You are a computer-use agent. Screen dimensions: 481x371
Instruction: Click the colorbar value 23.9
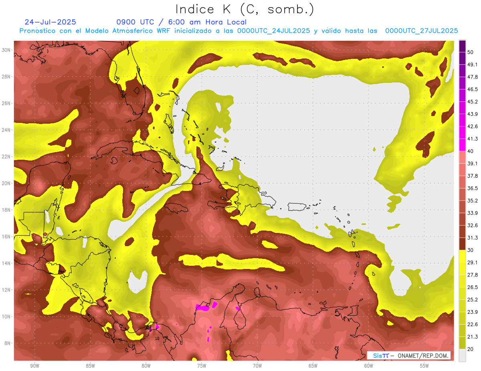coord(473,312)
